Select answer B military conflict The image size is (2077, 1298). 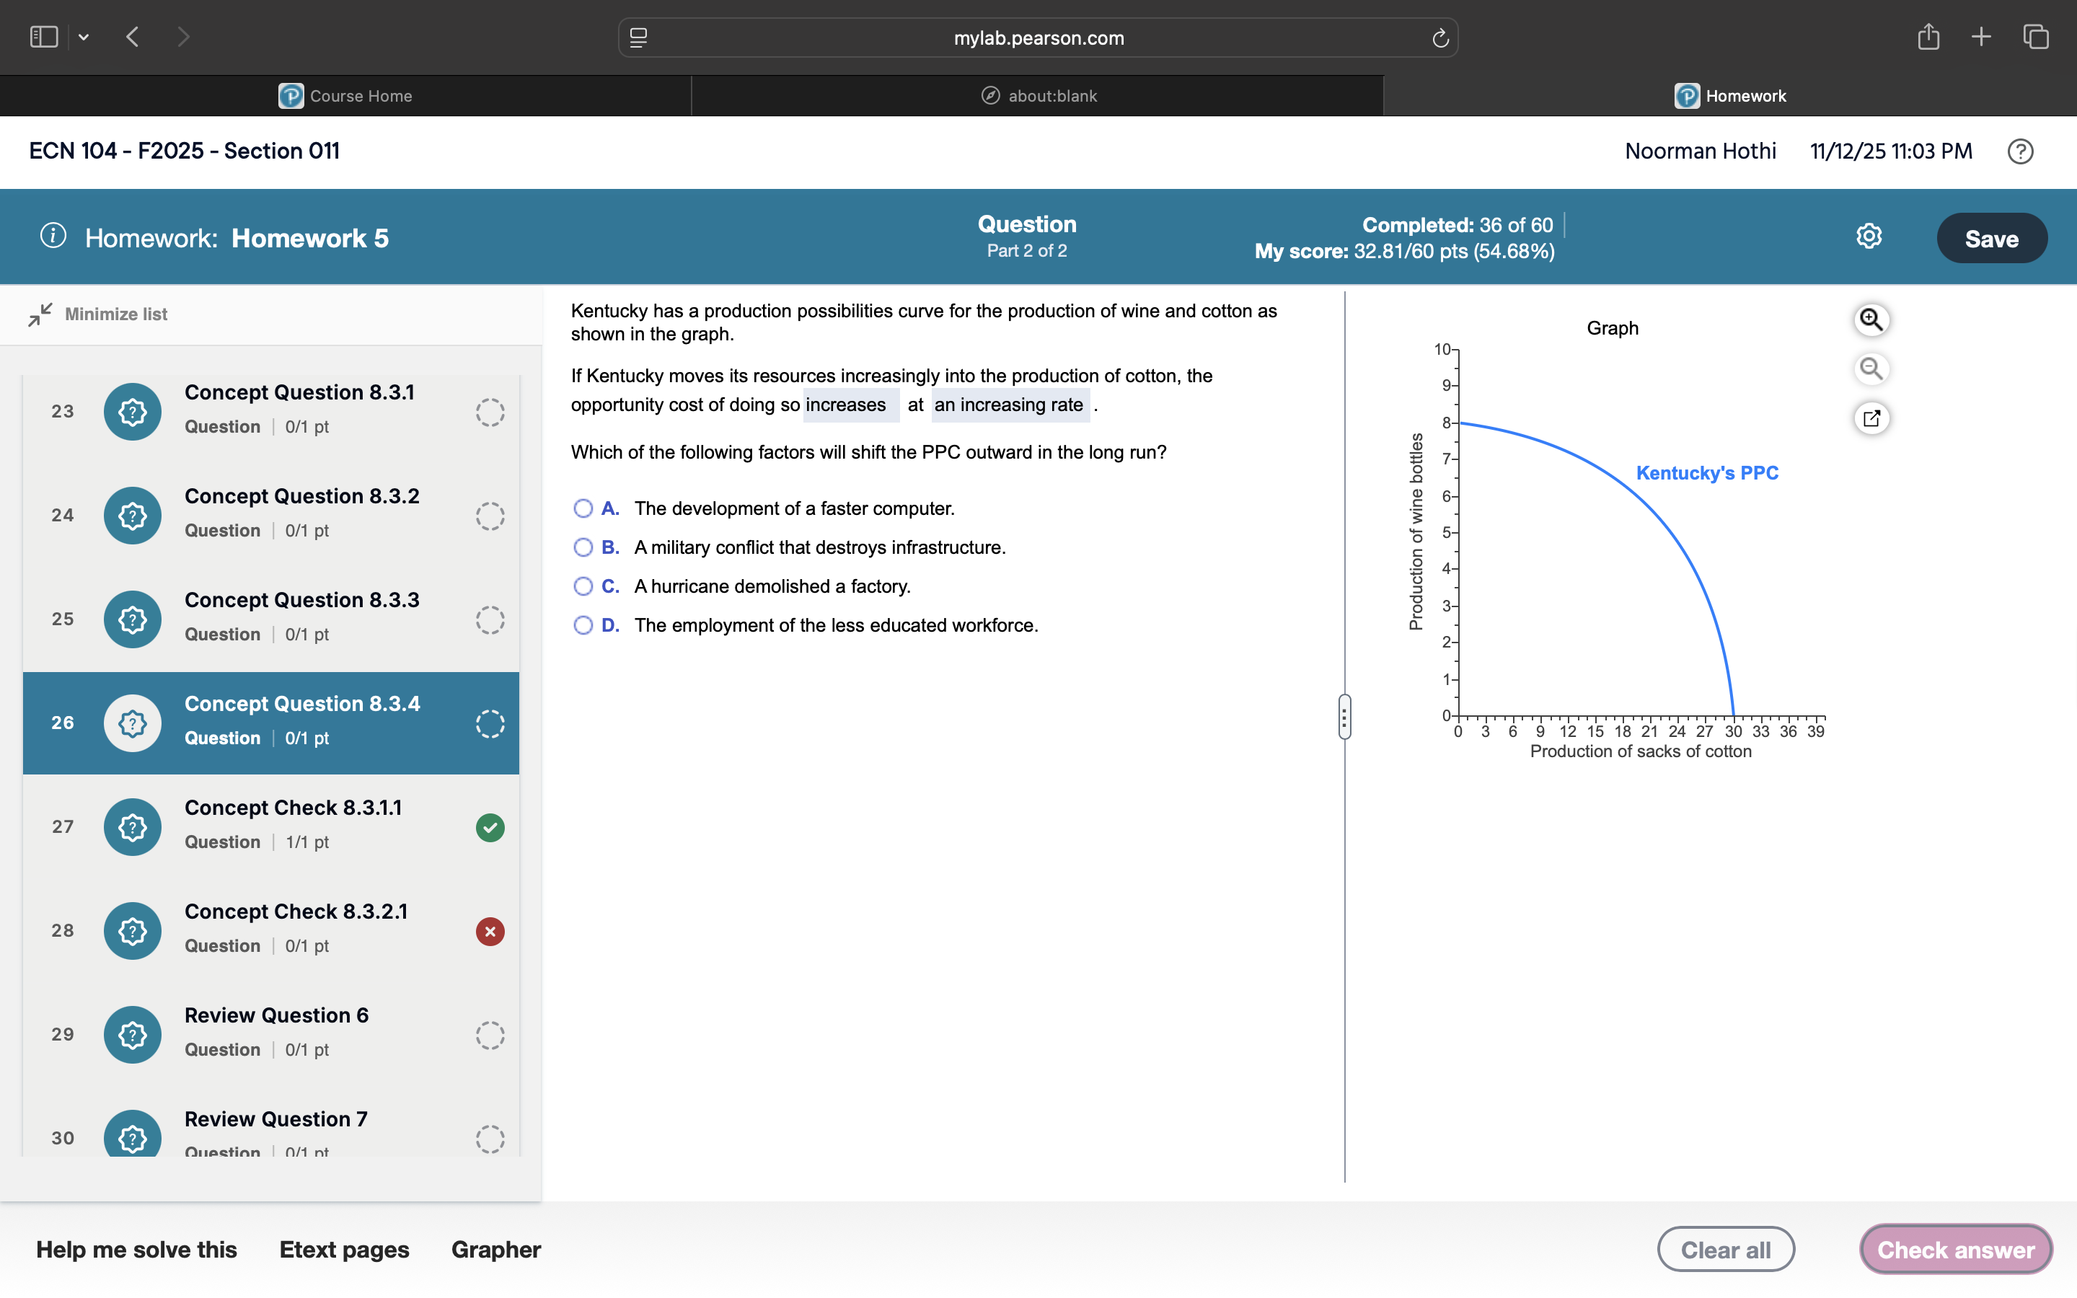point(583,548)
